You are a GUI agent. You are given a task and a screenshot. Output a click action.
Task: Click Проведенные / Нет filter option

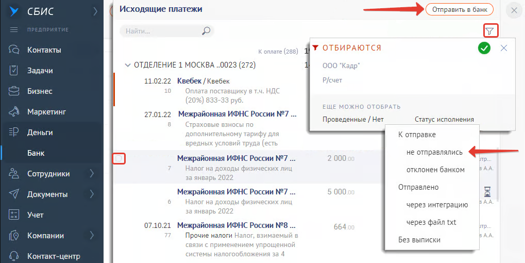(x=353, y=119)
